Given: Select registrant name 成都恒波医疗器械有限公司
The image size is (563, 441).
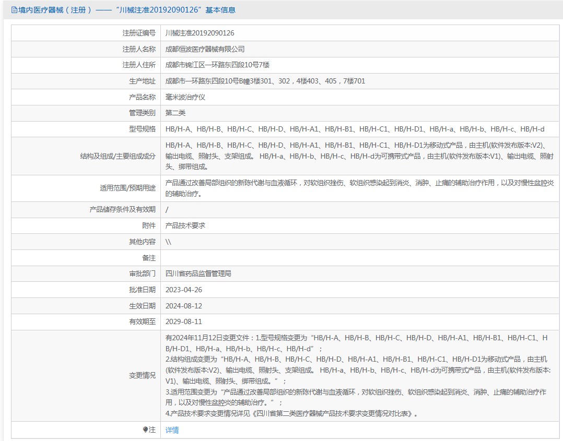Looking at the screenshot, I should [205, 49].
